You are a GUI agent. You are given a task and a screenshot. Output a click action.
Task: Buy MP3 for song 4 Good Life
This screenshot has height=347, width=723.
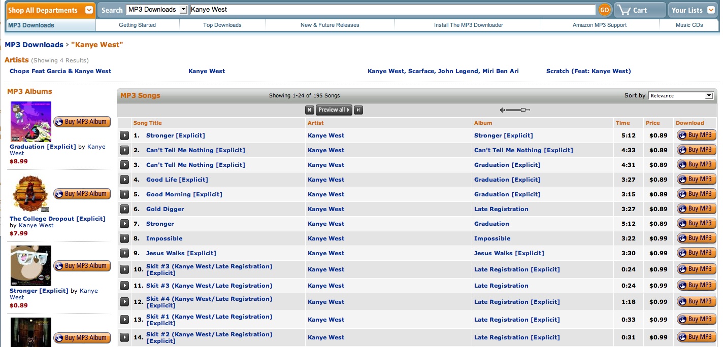click(696, 180)
